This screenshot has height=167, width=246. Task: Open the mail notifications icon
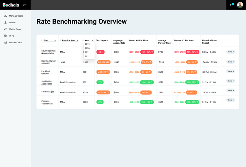[232, 5]
